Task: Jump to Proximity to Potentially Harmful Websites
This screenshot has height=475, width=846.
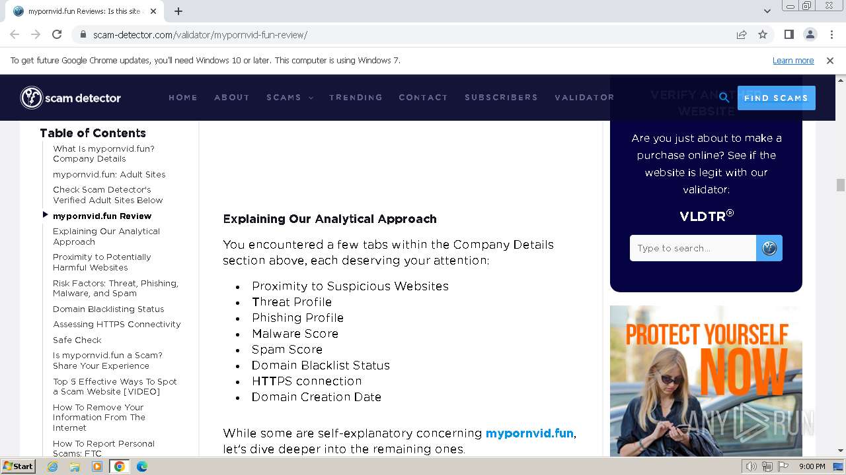Action: [102, 262]
